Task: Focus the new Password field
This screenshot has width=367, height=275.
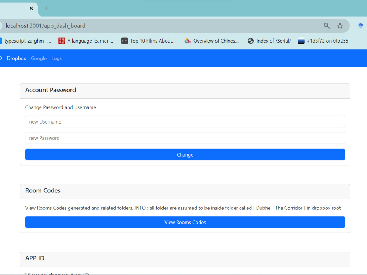Action: (x=185, y=138)
